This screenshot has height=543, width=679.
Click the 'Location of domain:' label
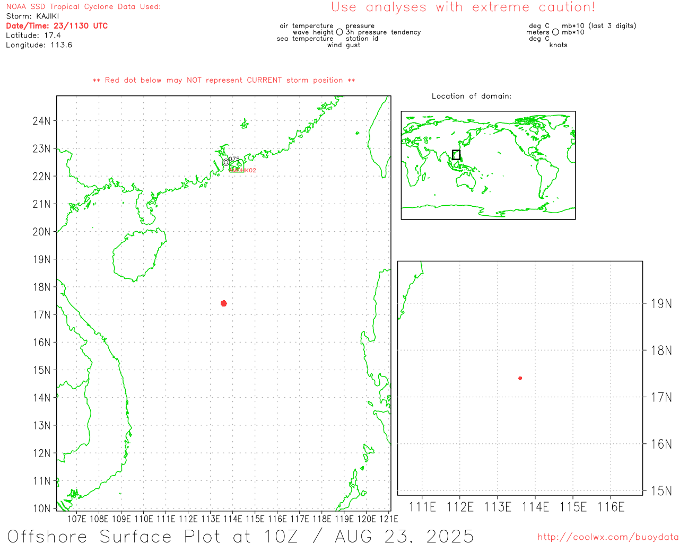[472, 97]
